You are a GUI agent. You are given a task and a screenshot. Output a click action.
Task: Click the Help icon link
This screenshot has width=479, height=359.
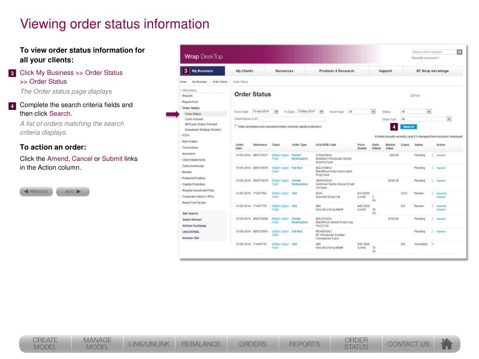[415, 95]
